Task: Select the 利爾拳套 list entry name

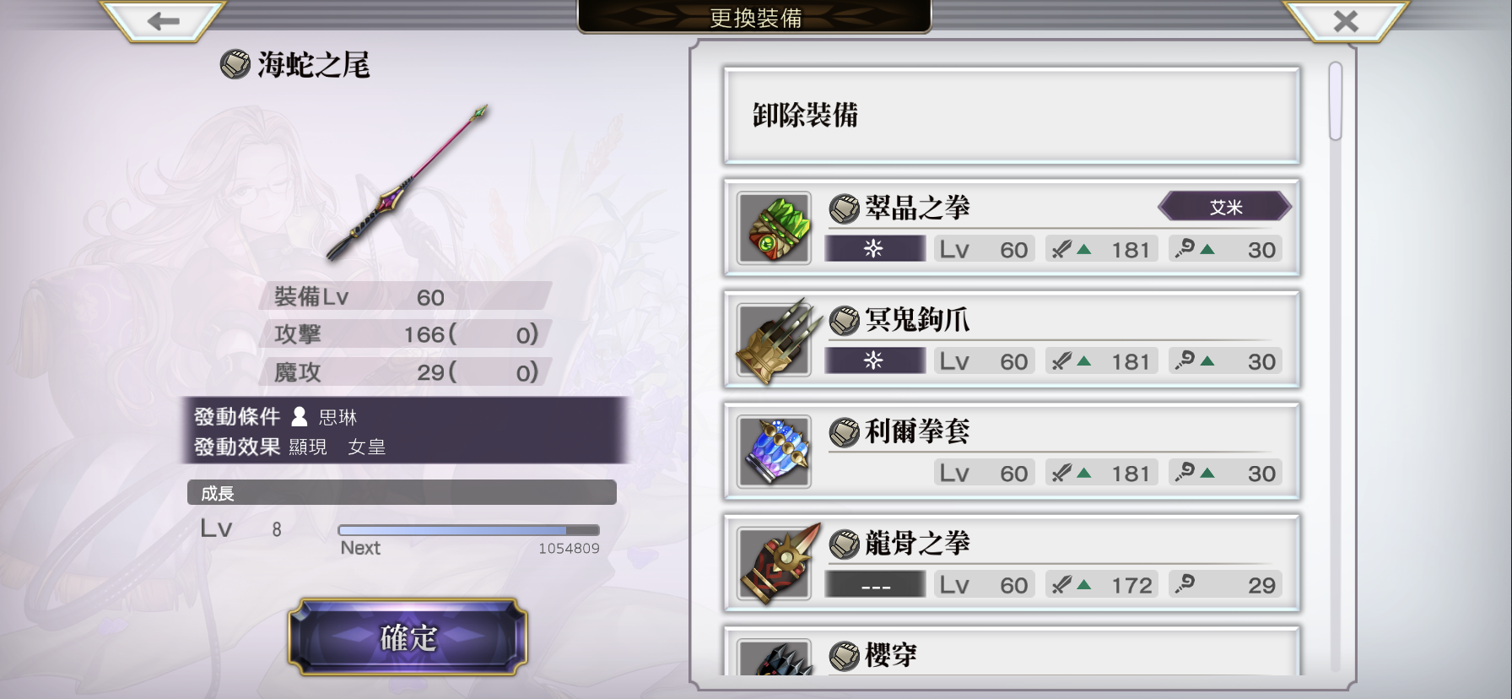Action: coord(916,431)
